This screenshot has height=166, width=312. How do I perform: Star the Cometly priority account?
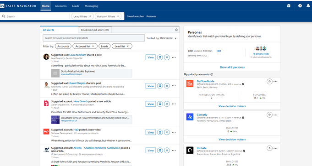point(269,114)
